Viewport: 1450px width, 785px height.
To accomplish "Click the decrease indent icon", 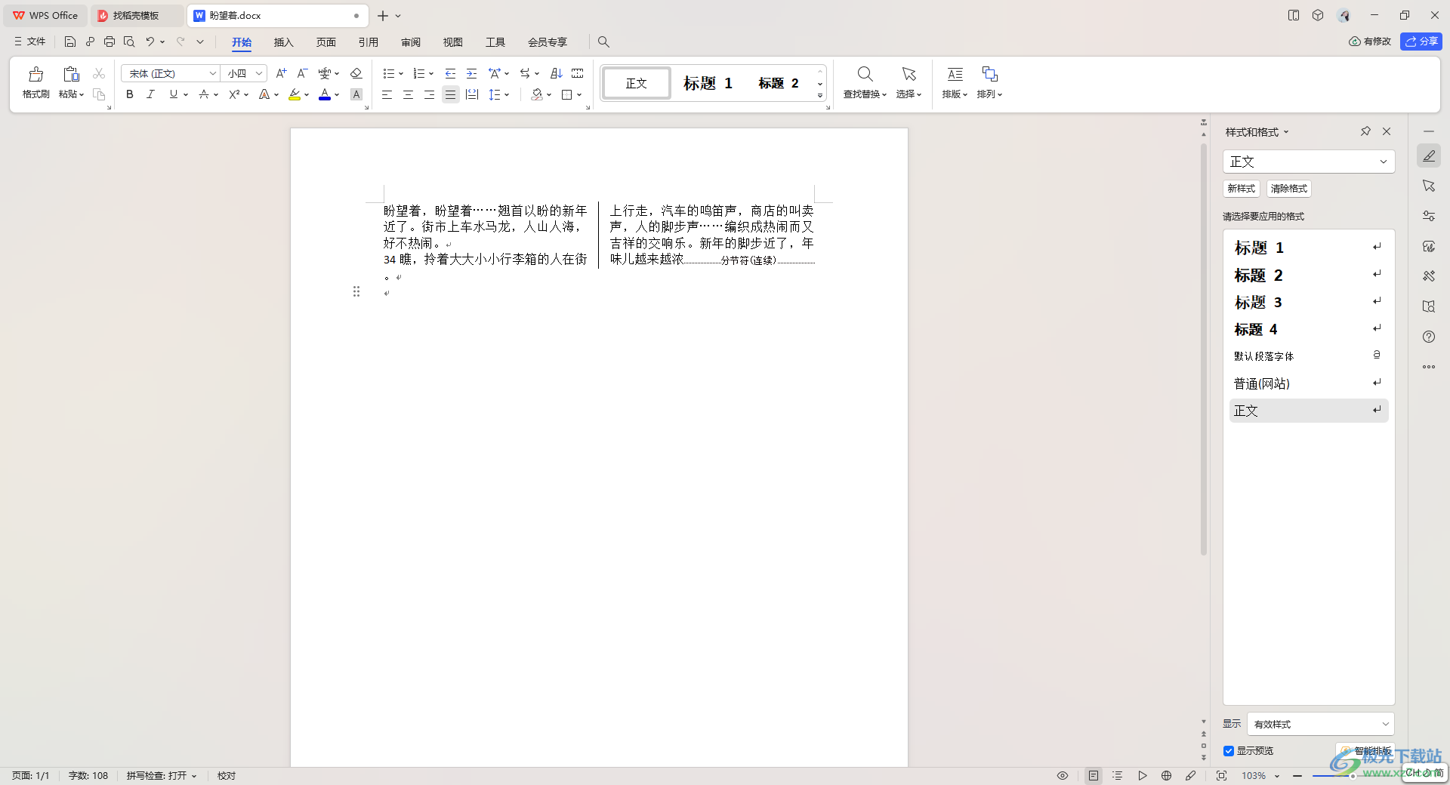I will point(450,73).
